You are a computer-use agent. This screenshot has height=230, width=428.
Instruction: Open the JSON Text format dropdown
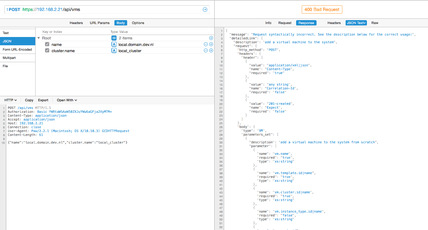pos(356,23)
